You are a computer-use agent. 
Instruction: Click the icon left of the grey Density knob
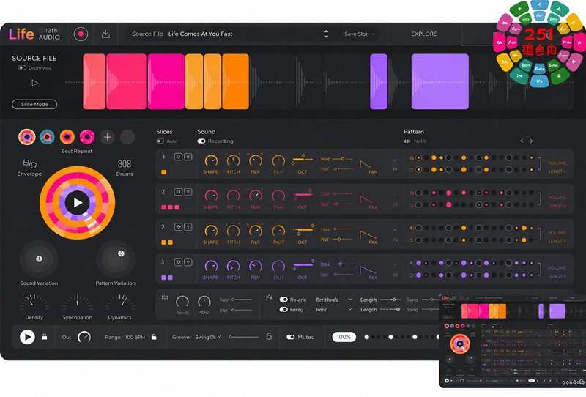[x=165, y=298]
